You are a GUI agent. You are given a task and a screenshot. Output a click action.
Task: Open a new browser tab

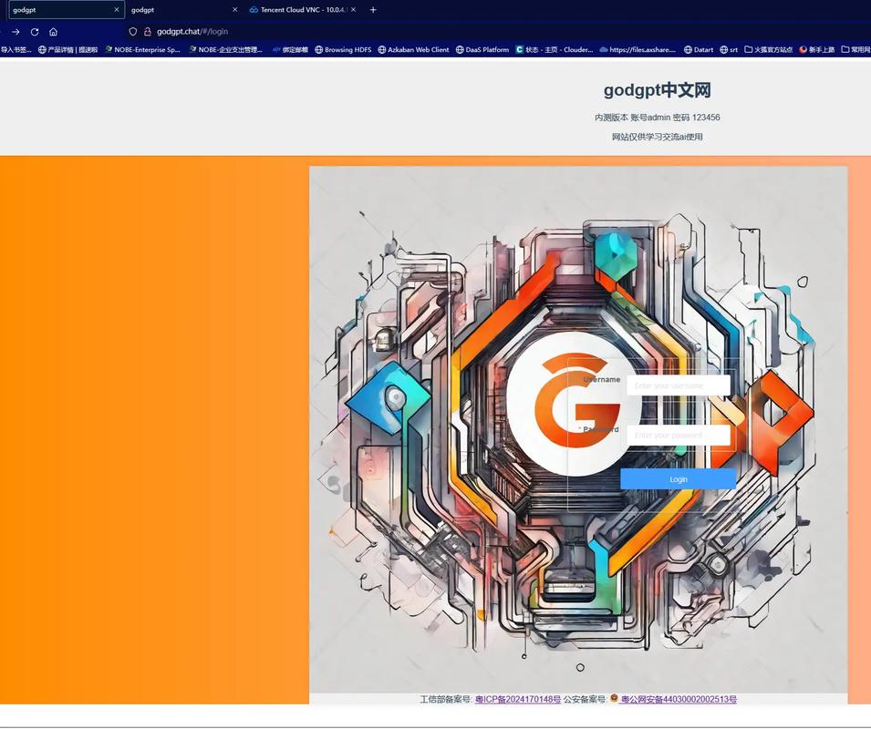tap(373, 9)
